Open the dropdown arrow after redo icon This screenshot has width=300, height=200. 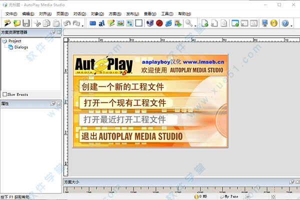82,25
